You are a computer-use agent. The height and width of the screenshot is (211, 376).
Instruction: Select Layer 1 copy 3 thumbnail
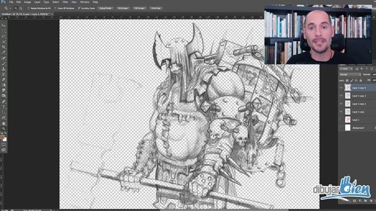click(347, 96)
